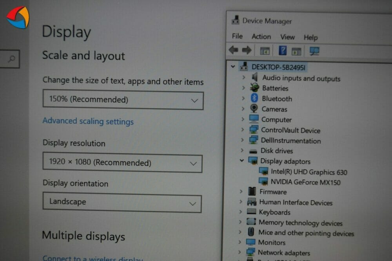
Task: Expand the Cameras node arrow
Action: (x=243, y=109)
